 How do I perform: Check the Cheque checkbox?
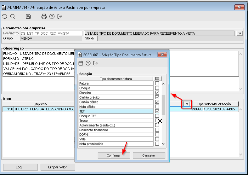157,88
